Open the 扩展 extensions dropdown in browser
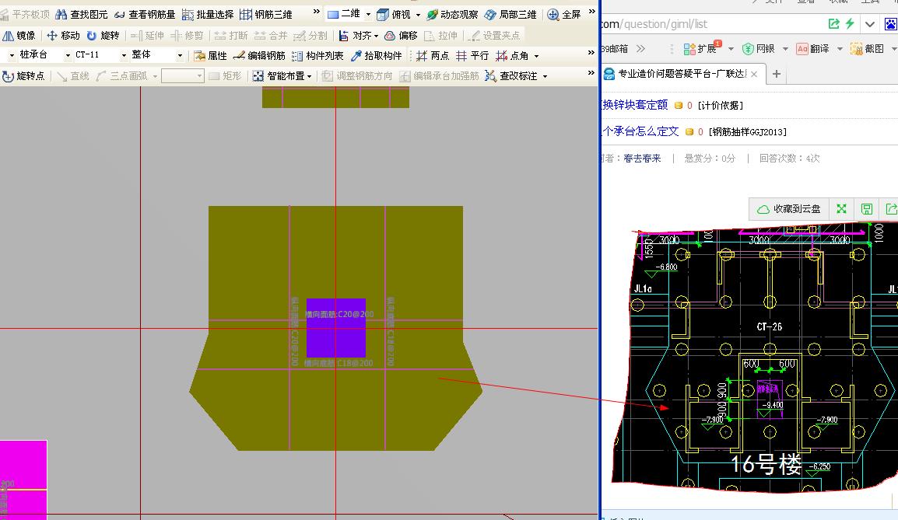The image size is (898, 520). (x=731, y=49)
